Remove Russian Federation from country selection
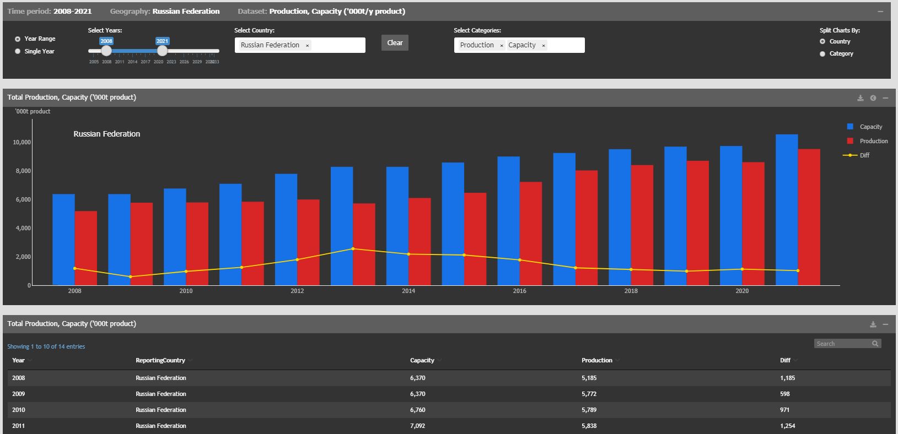Screen dimensions: 898x434 (307, 46)
